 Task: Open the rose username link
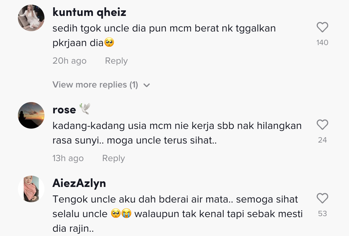[x=64, y=110]
